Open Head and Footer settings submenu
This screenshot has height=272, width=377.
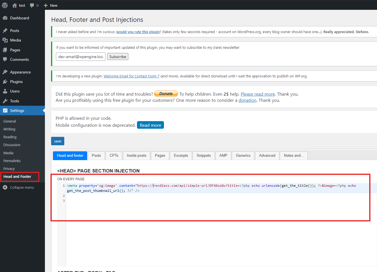click(x=17, y=176)
